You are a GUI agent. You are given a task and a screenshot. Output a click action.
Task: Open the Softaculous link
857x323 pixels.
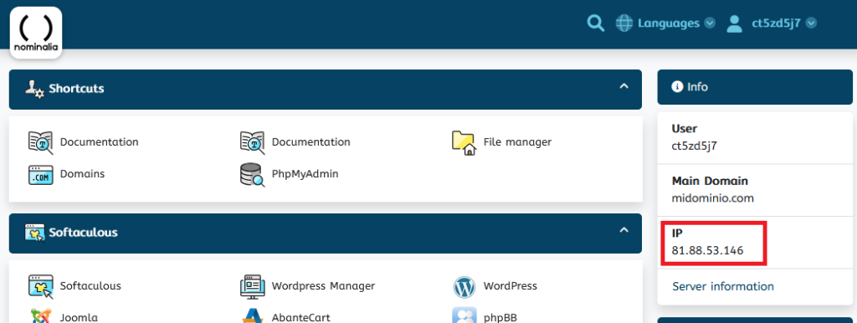[x=90, y=286]
